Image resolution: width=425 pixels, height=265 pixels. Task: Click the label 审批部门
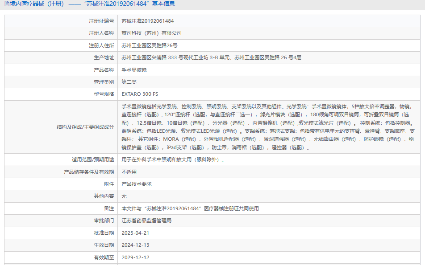(104, 220)
